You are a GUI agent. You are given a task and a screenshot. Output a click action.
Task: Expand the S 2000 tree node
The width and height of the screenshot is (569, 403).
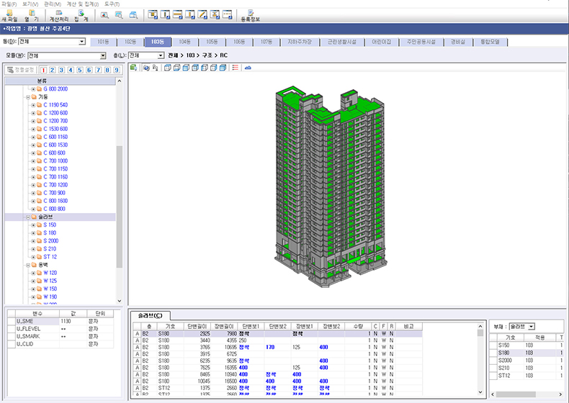33,241
